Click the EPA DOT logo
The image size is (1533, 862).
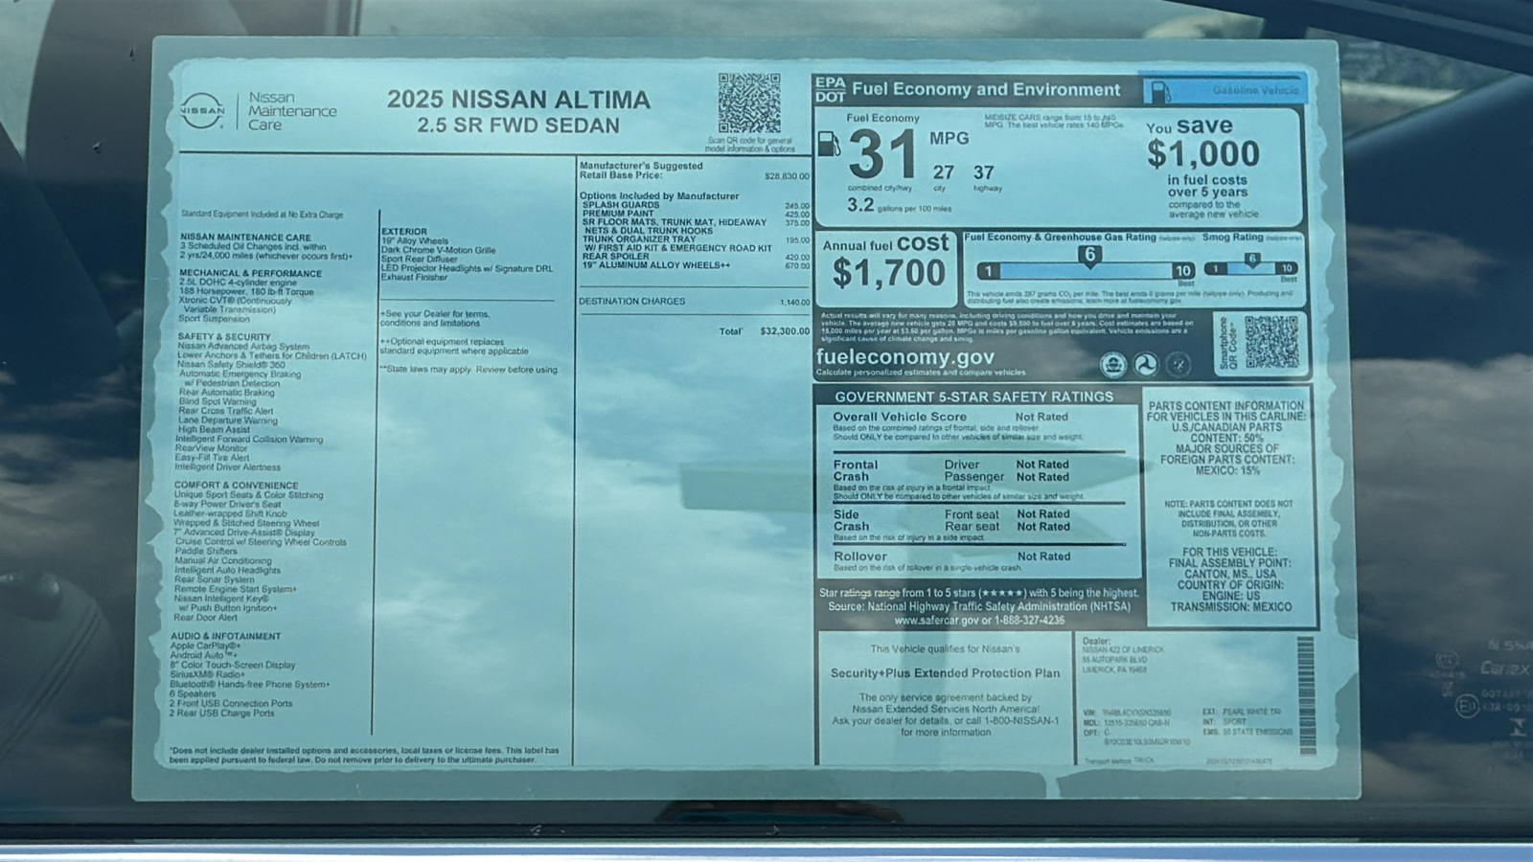click(830, 89)
